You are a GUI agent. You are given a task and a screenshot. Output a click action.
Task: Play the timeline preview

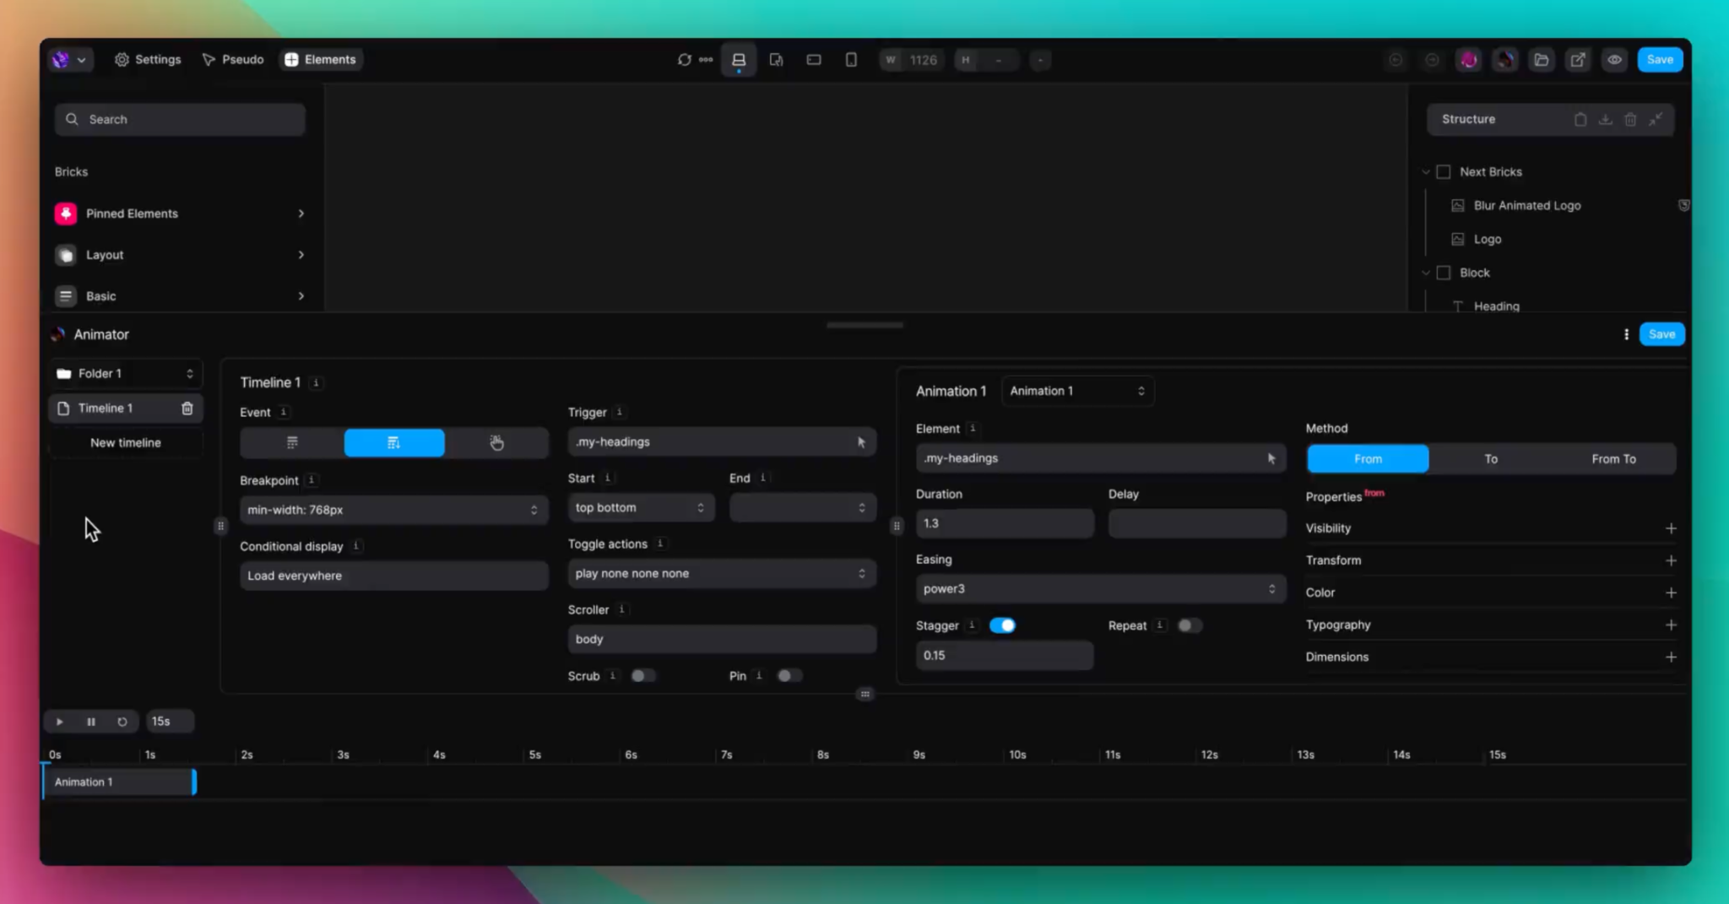click(59, 722)
